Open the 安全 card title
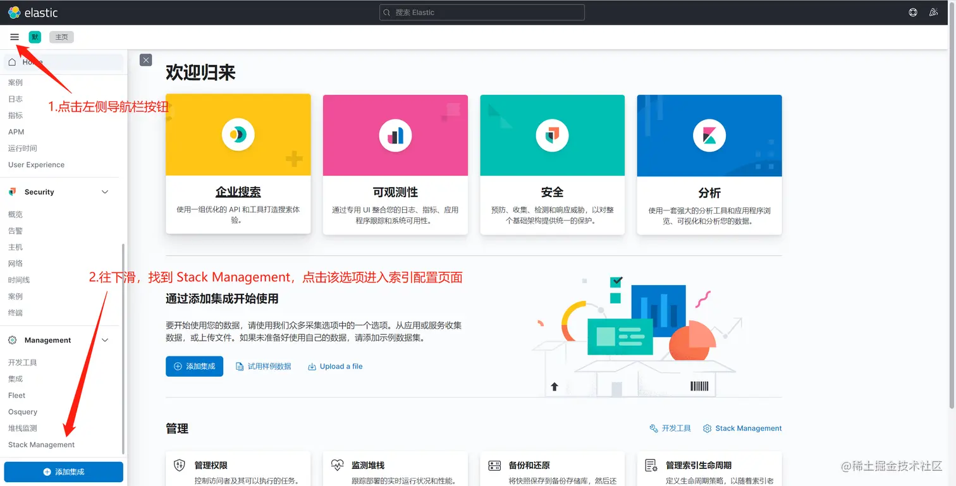 coord(552,192)
